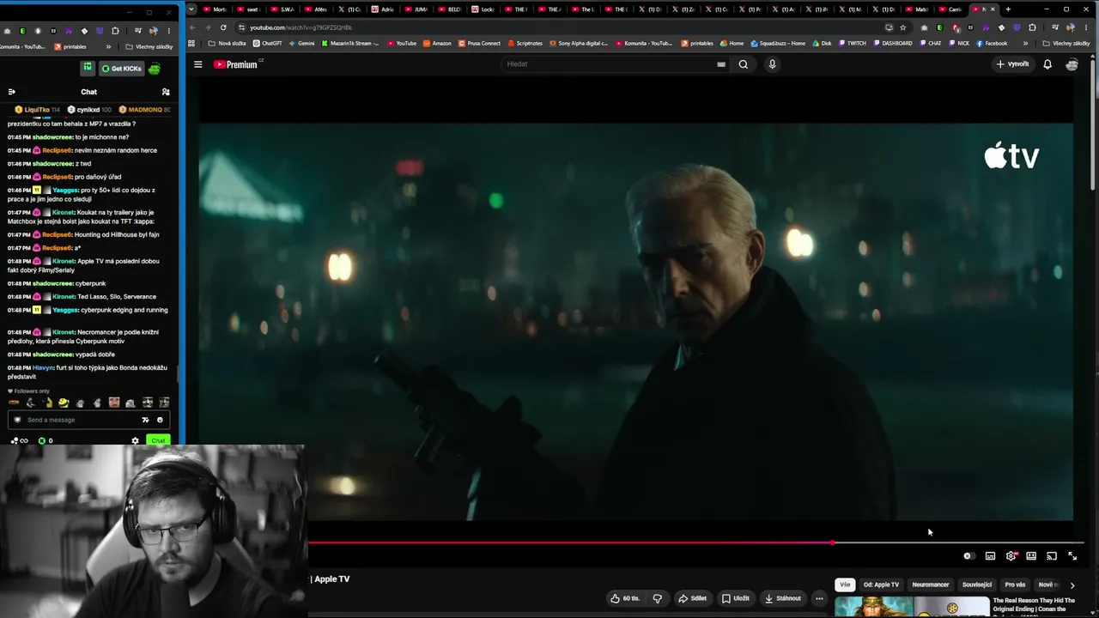
Task: Bookmark this page with the star
Action: click(x=902, y=27)
